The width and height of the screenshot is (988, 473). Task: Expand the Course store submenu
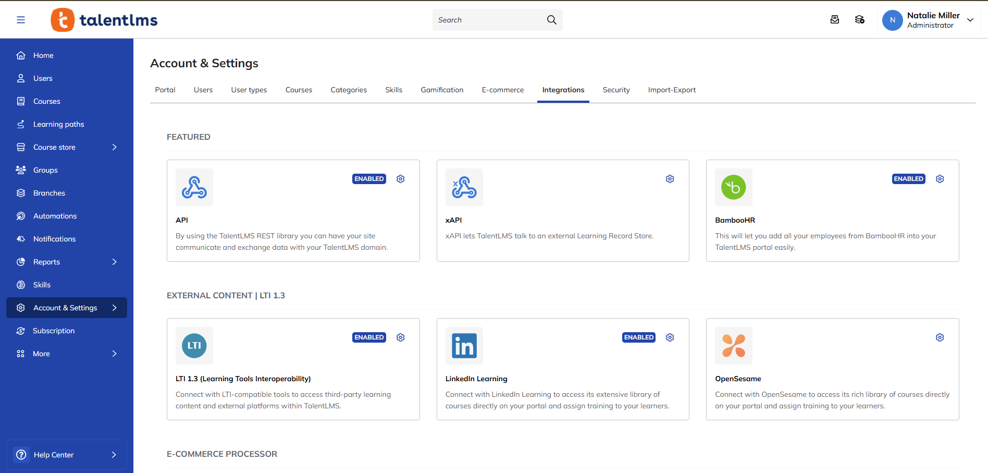pos(114,147)
